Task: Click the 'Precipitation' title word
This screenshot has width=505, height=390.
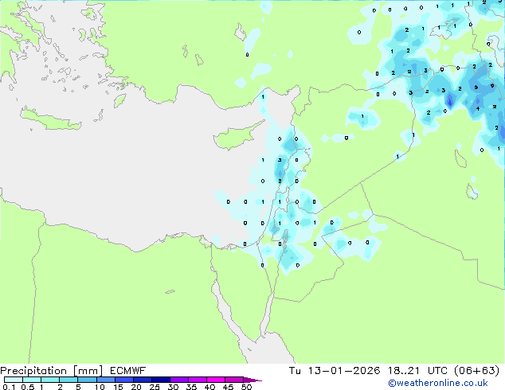Action: pyautogui.click(x=33, y=371)
